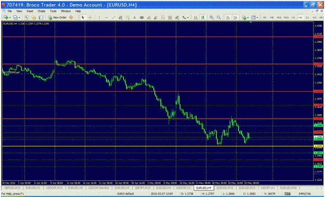Screen dimensions: 325x197
Task: Select the equidistant channel tool
Action: [121, 18]
